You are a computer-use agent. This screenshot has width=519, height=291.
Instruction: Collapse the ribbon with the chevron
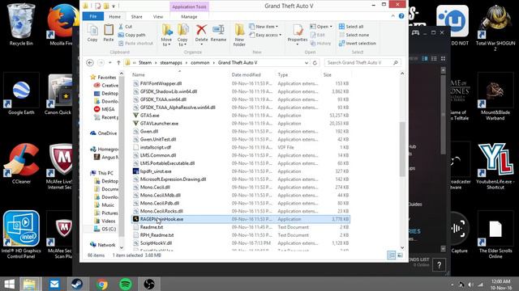point(392,16)
